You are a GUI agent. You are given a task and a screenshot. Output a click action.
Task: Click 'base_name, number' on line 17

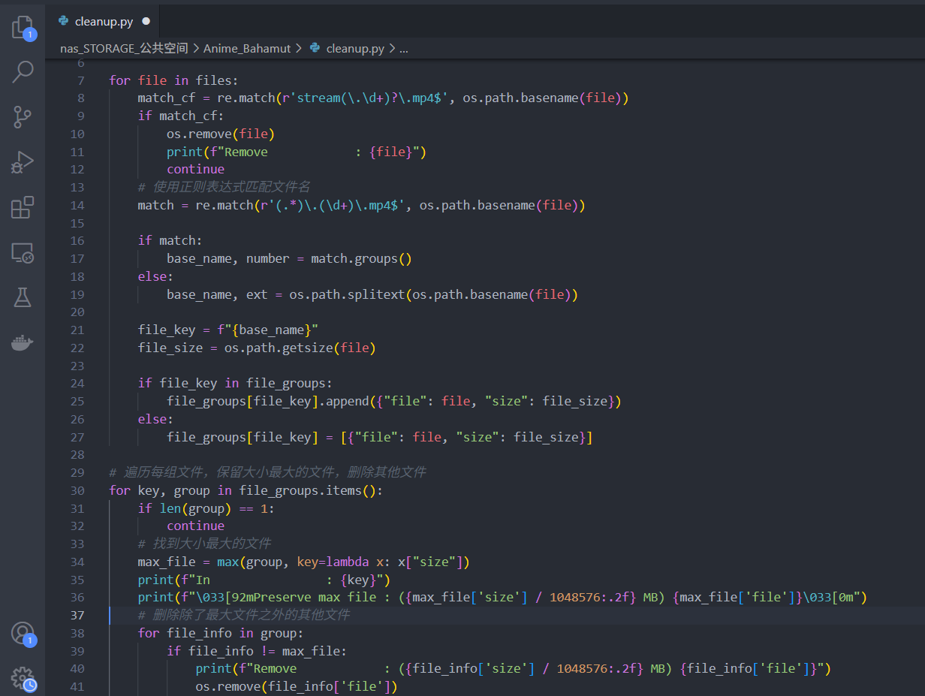coord(227,258)
